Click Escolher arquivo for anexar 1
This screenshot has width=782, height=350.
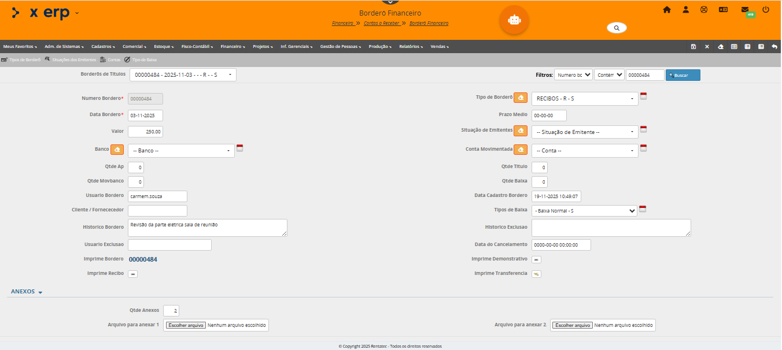coord(186,325)
